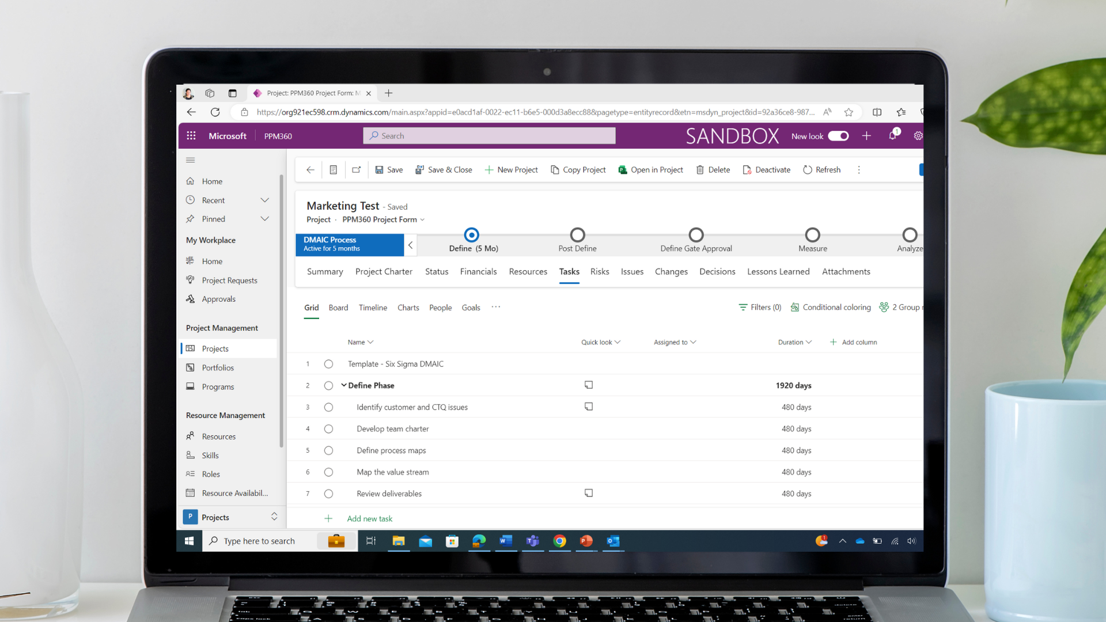This screenshot has height=622, width=1106.
Task: Open Quick look note for Define Phase
Action: coord(589,385)
